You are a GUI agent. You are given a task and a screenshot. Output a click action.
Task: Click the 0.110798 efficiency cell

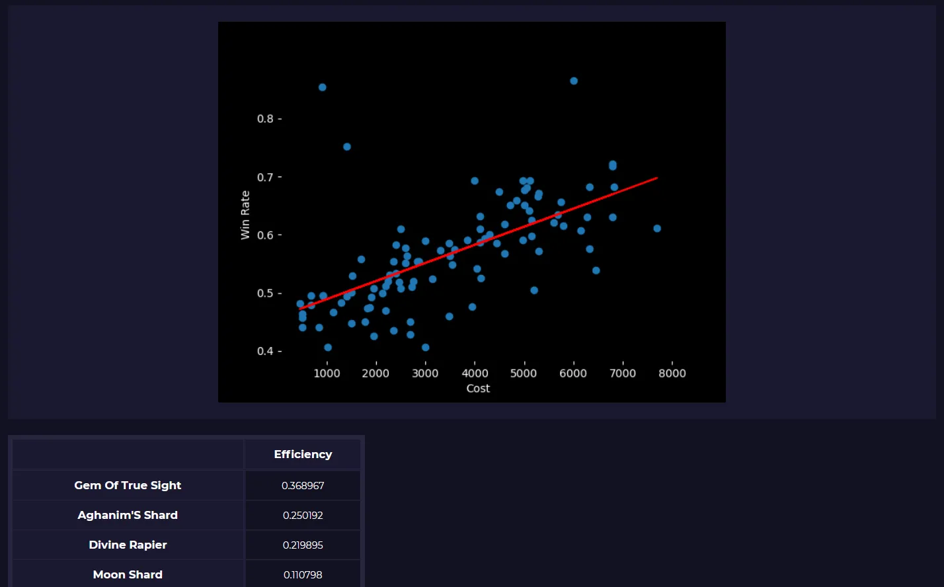tap(303, 574)
